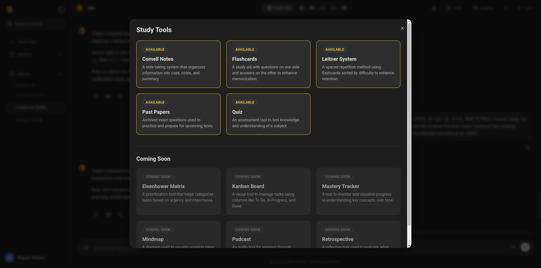Close the Study Tools dialog

pyautogui.click(x=402, y=28)
